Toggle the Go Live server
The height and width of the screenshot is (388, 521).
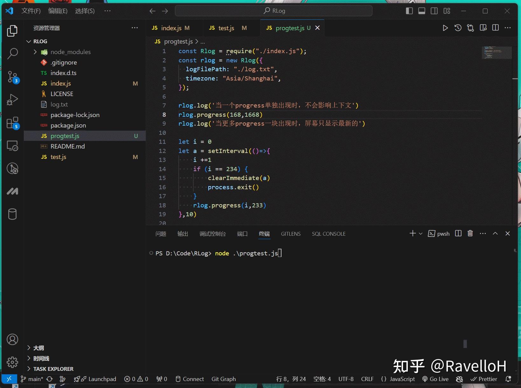tap(435, 379)
